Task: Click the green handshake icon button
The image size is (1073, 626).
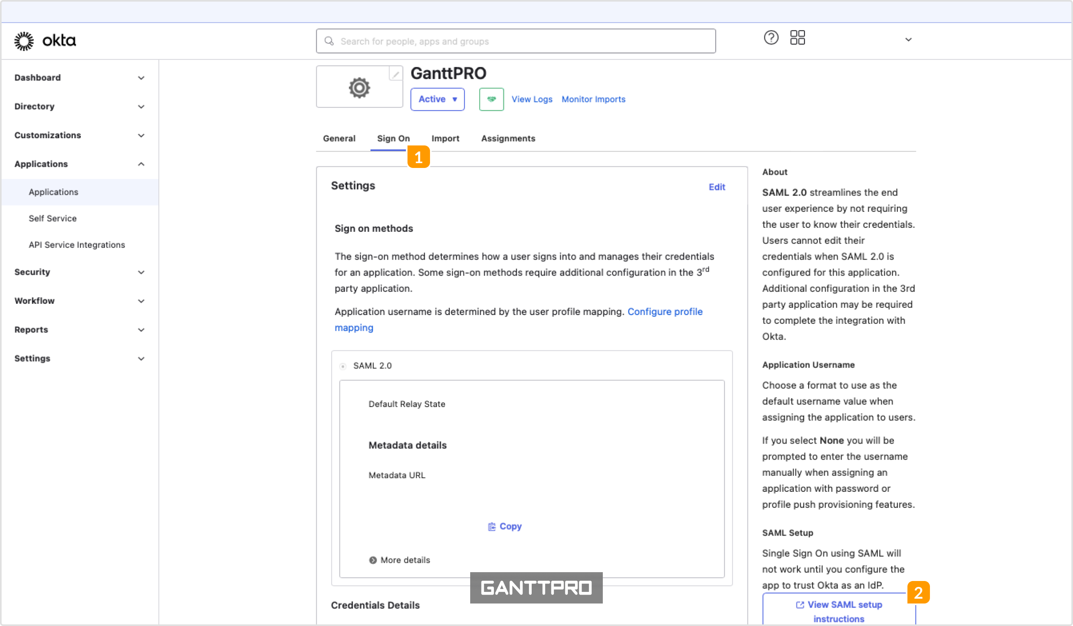Action: [x=491, y=99]
